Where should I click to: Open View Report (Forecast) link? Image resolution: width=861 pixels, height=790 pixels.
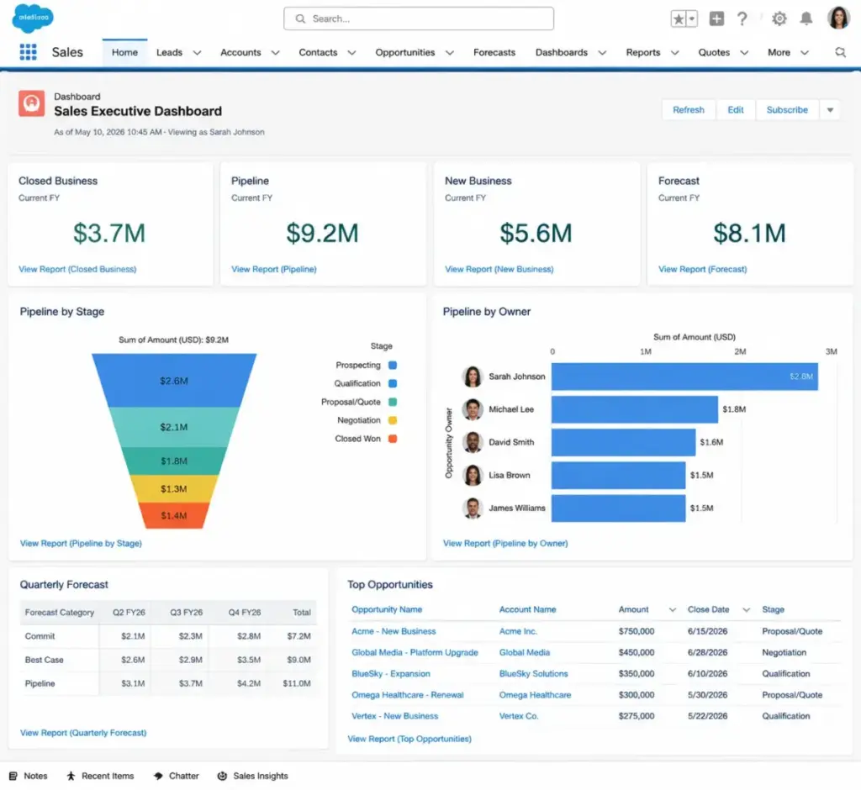[703, 269]
